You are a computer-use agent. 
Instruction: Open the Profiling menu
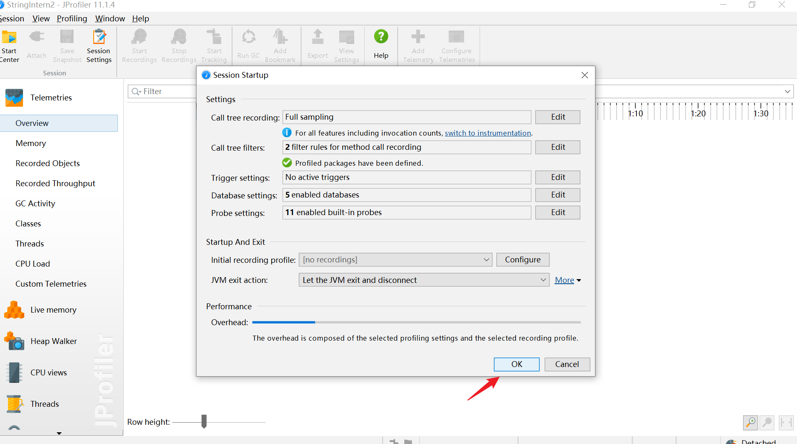pyautogui.click(x=72, y=18)
